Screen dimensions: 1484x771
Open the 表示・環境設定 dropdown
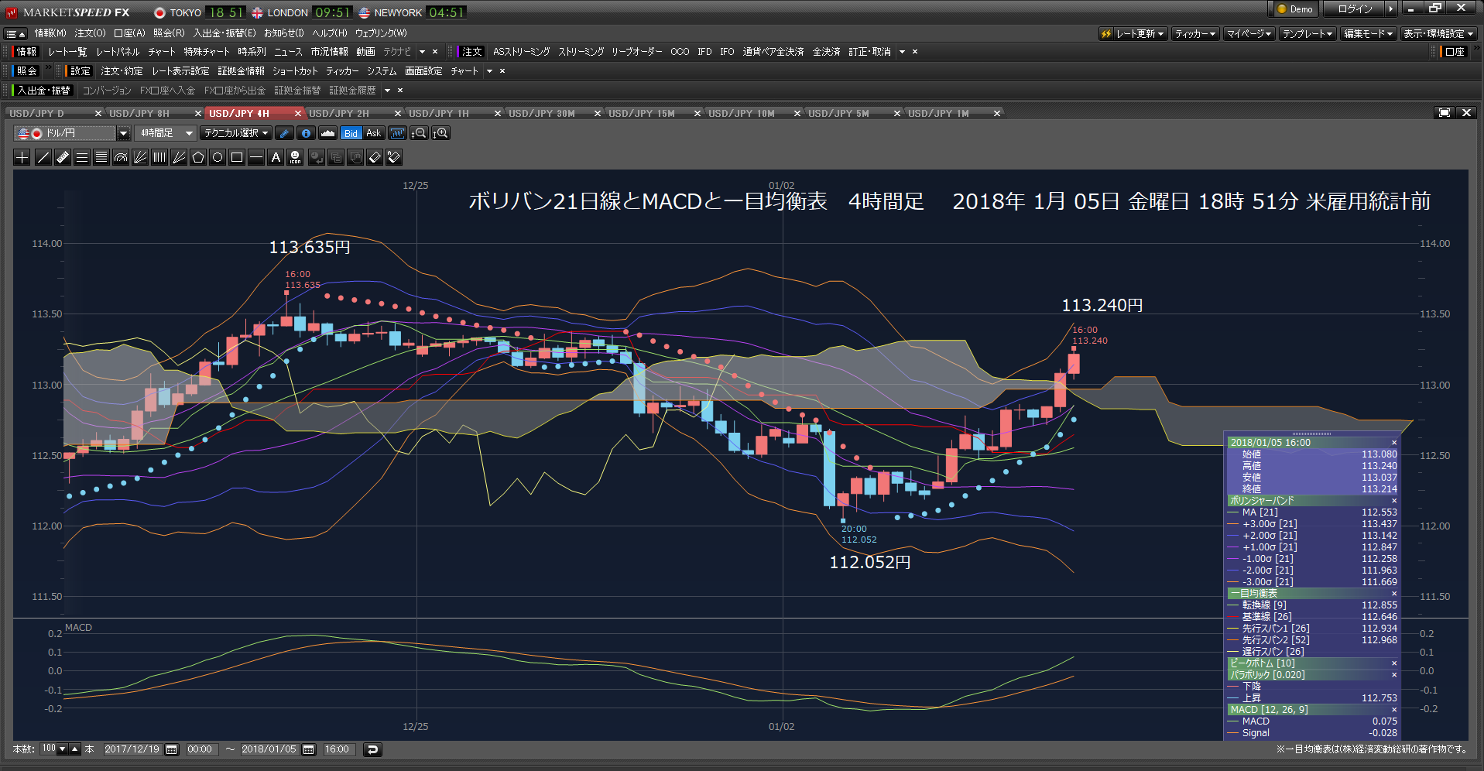click(1438, 33)
